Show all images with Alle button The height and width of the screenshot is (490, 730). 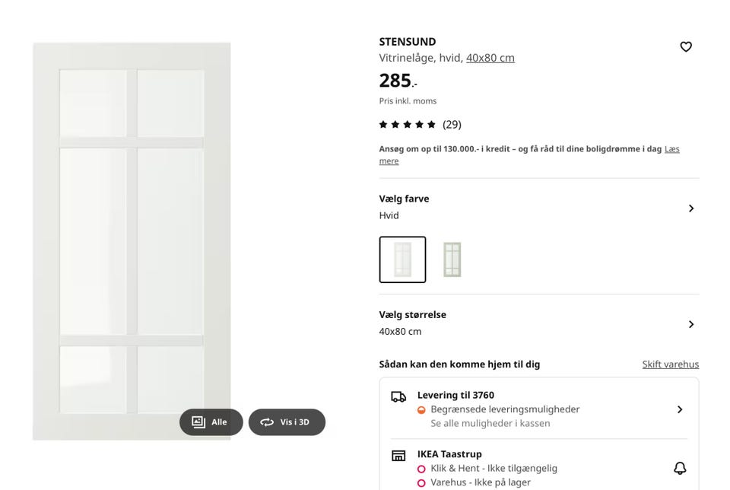click(211, 422)
